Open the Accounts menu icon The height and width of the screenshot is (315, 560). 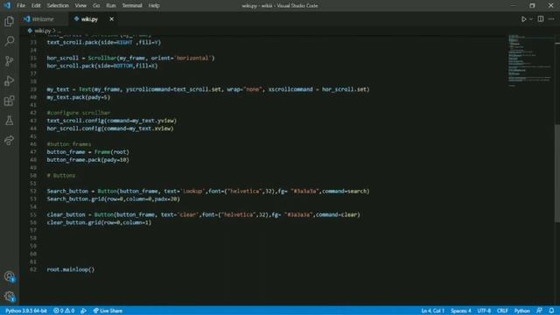click(x=10, y=276)
